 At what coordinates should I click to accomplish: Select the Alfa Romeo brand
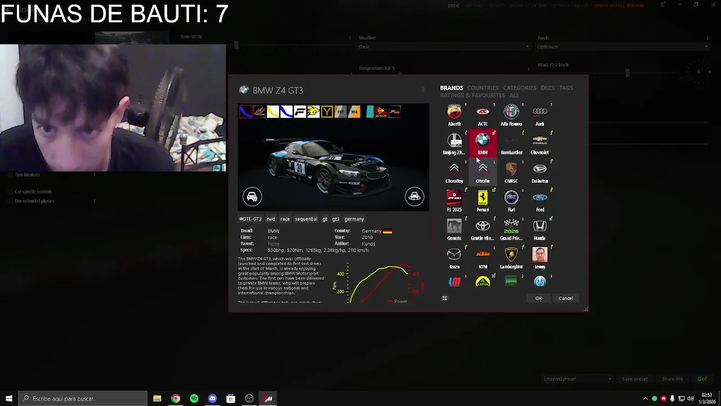511,115
